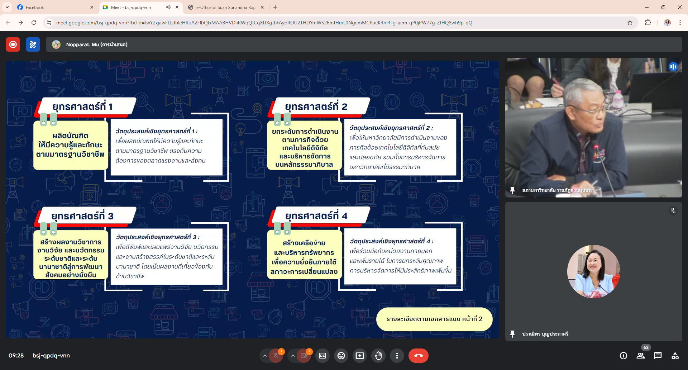Open the activities panel icon
This screenshot has height=370, width=688.
pyautogui.click(x=675, y=356)
